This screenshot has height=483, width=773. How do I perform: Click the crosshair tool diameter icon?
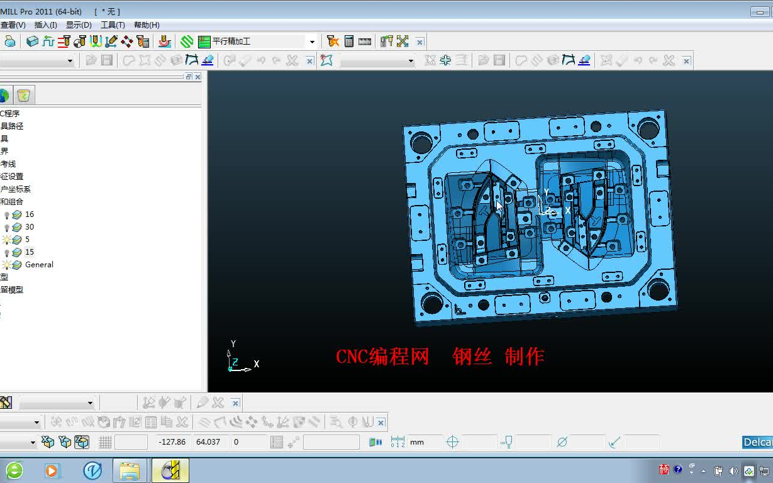pyautogui.click(x=452, y=442)
